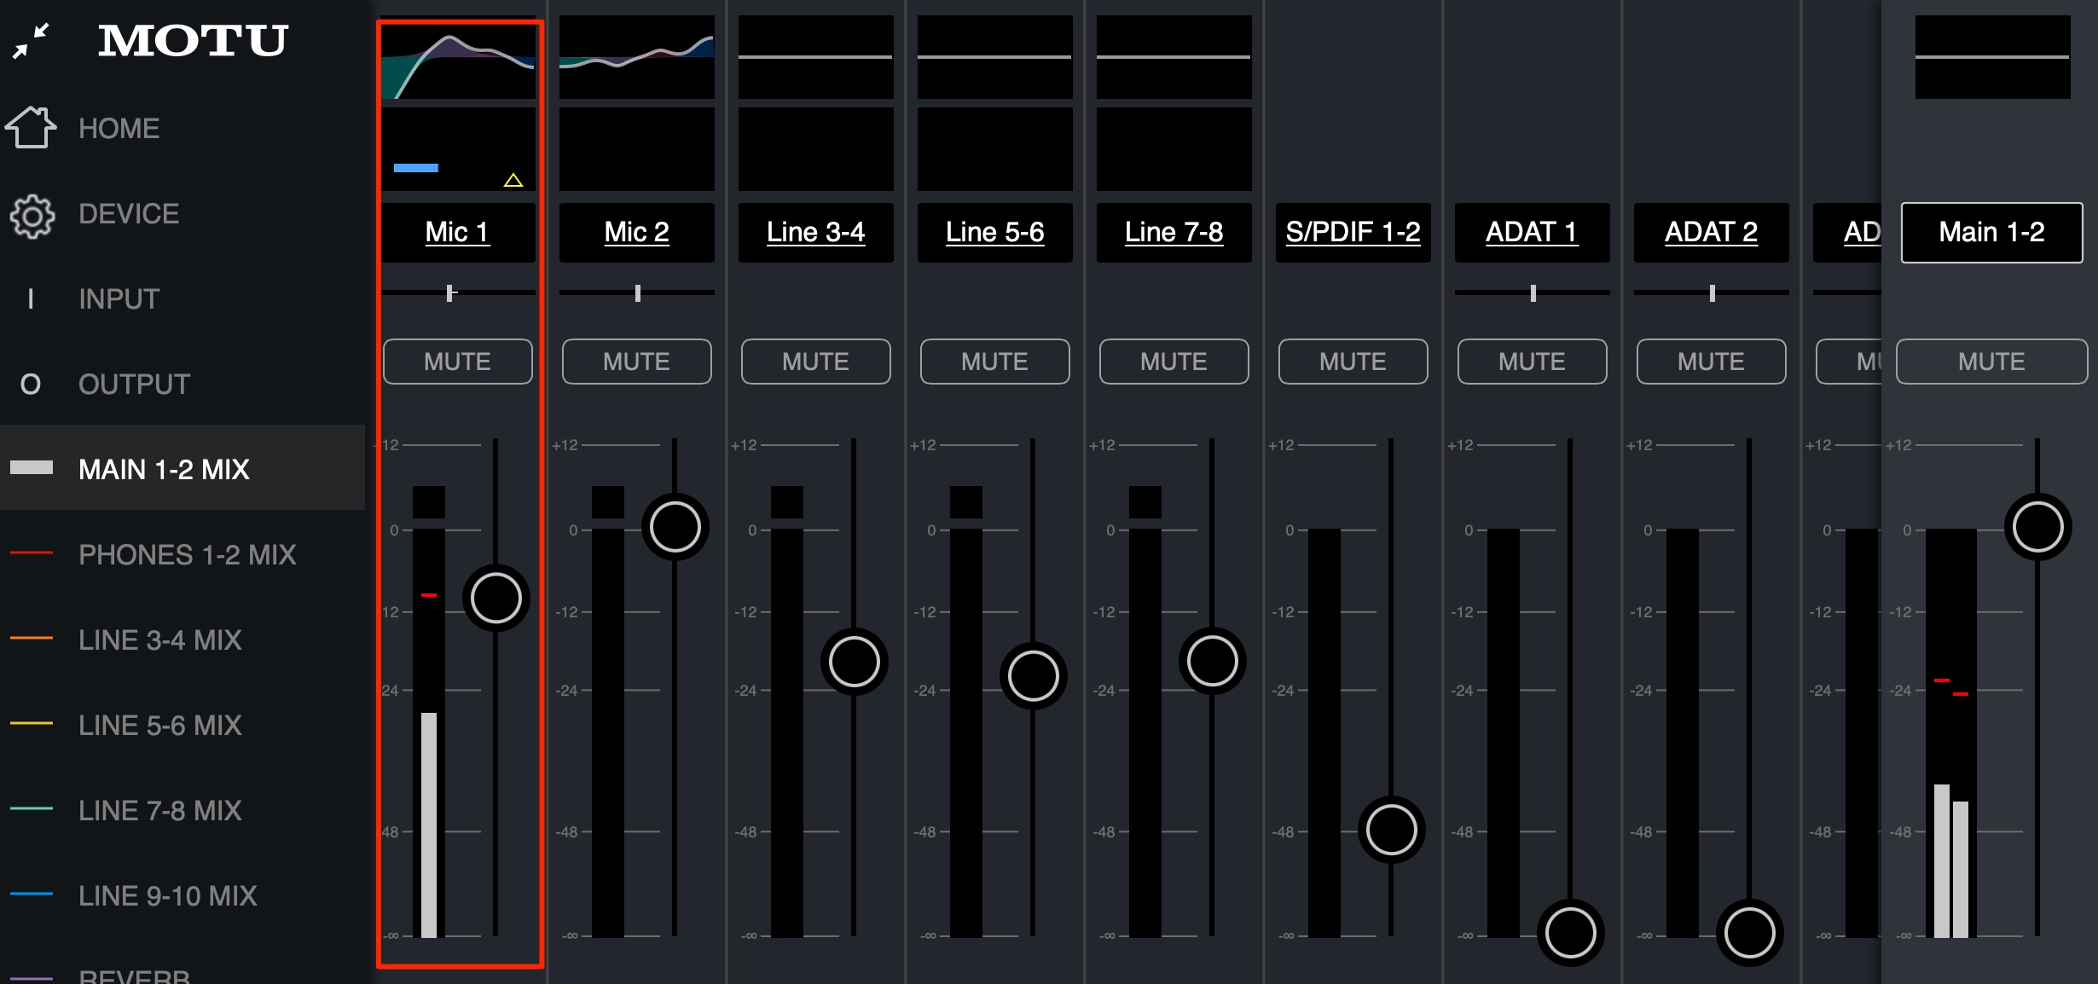This screenshot has width=2098, height=984.
Task: Open the Mic 2 EQ curve thumbnail
Action: click(x=637, y=56)
